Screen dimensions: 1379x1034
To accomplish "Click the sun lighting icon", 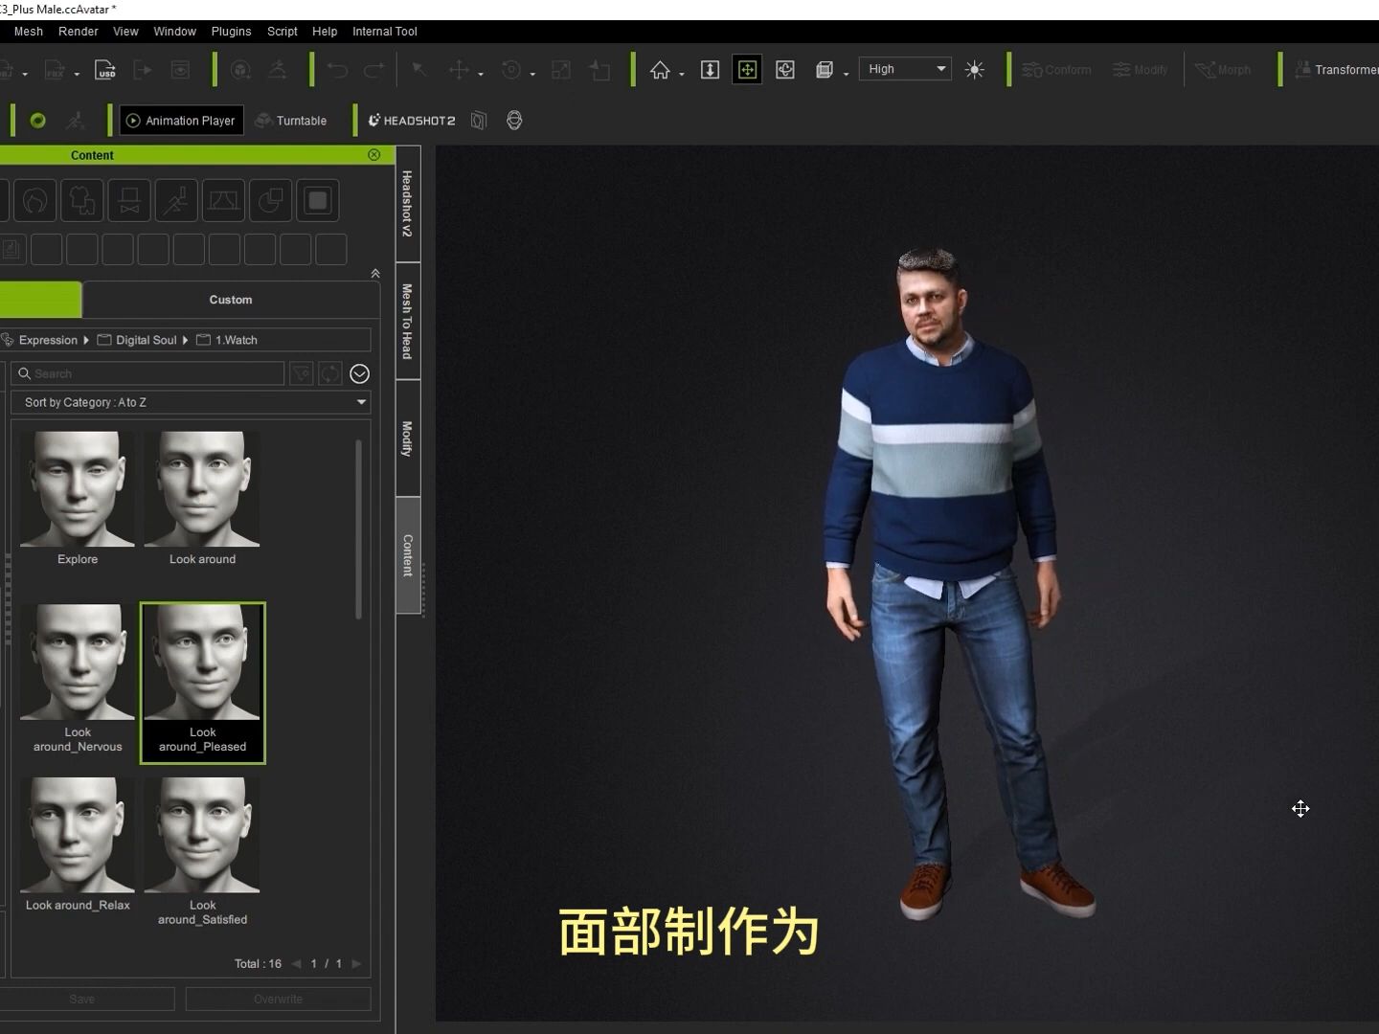I will 975,70.
